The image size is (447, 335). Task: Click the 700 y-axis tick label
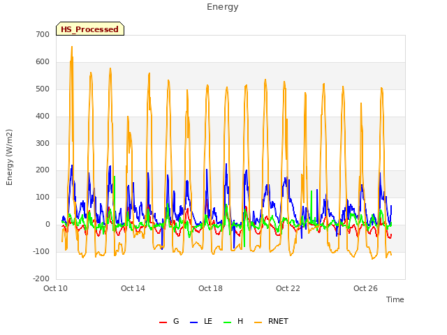(x=43, y=34)
